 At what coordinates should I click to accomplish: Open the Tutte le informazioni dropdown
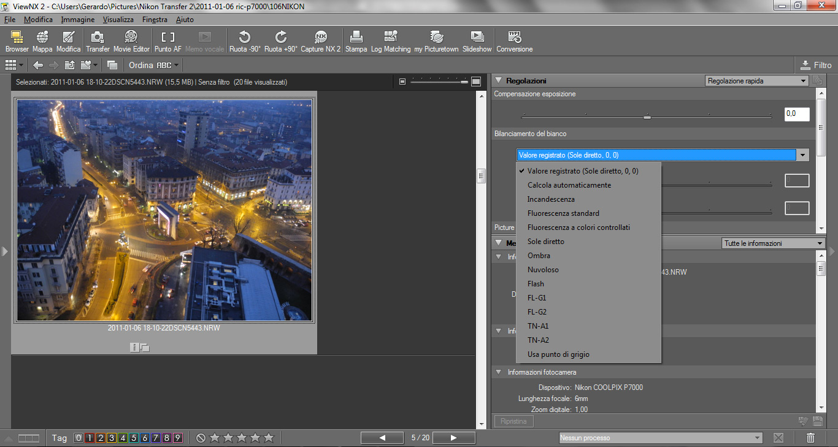(x=773, y=243)
